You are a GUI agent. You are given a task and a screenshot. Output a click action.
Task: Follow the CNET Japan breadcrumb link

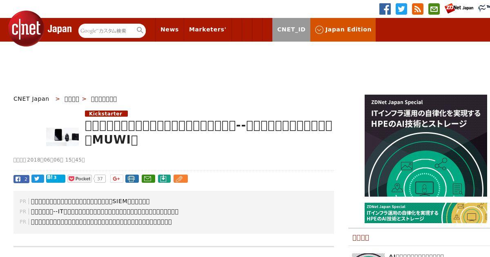(31, 99)
